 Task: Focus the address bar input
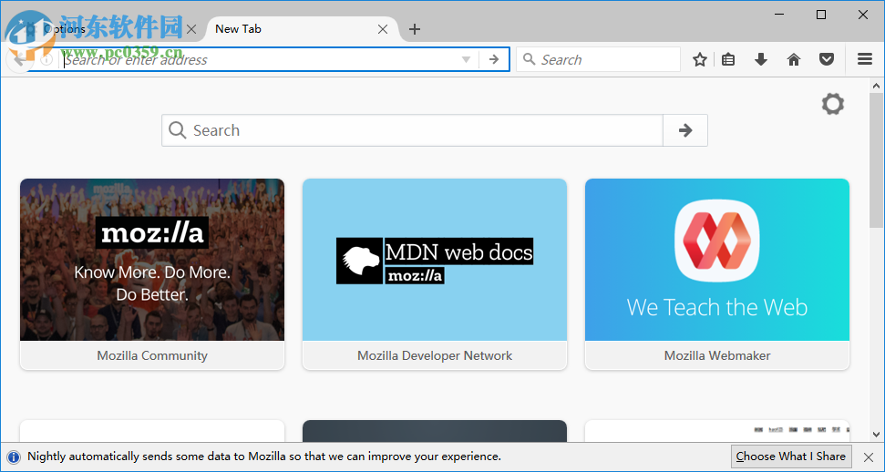point(260,59)
